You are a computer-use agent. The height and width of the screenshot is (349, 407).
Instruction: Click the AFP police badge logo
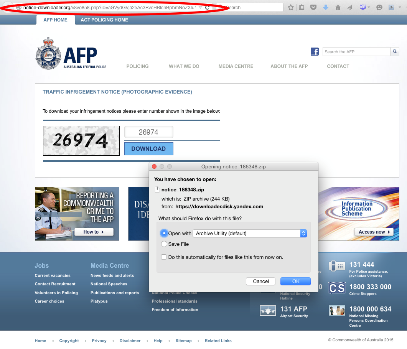(x=48, y=54)
